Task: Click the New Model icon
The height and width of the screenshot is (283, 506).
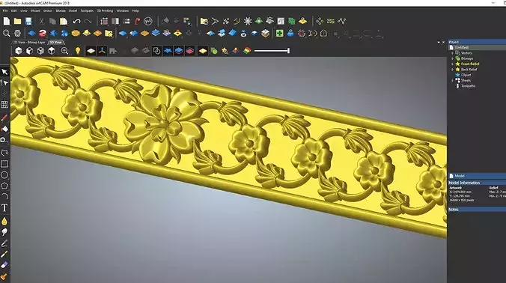Action: (x=7, y=21)
